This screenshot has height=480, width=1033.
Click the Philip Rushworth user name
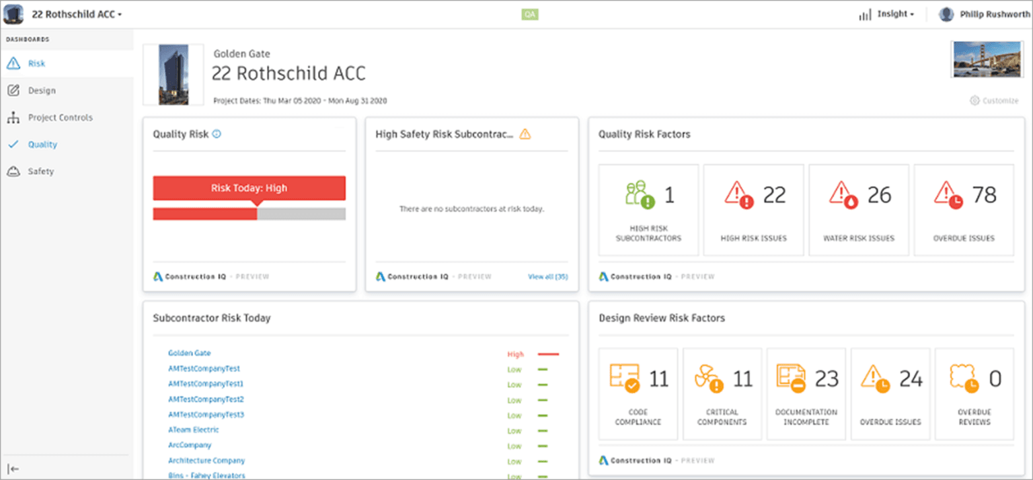995,14
